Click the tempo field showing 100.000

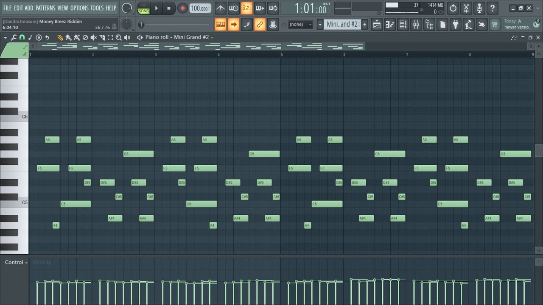(x=200, y=8)
